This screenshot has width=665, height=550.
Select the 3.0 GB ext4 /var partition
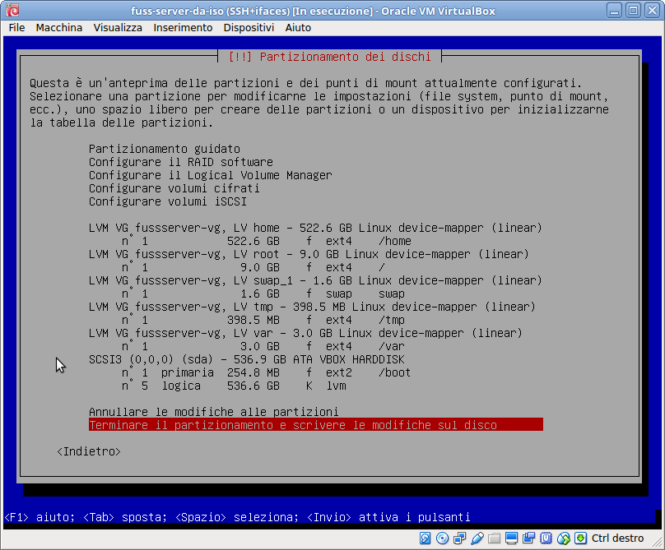(x=263, y=346)
